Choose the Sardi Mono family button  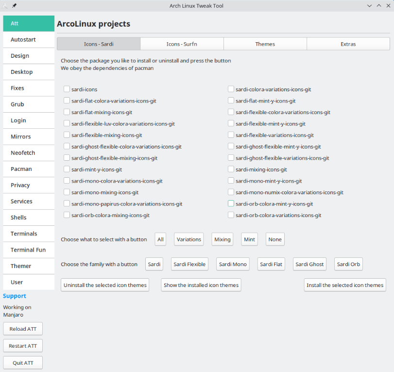[233, 264]
